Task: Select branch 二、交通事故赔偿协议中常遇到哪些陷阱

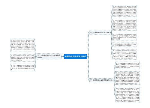Action: 49,56
